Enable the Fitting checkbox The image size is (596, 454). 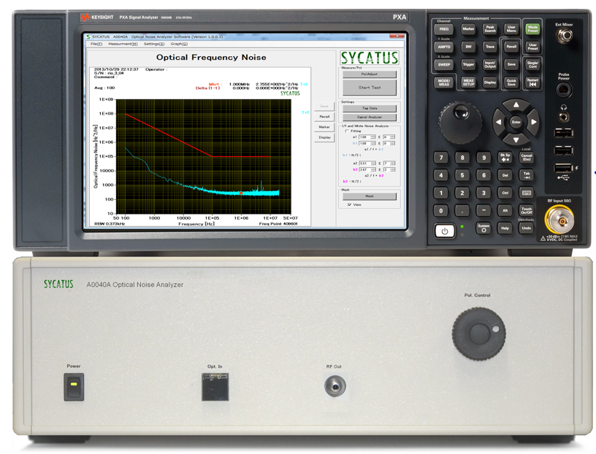pos(347,131)
